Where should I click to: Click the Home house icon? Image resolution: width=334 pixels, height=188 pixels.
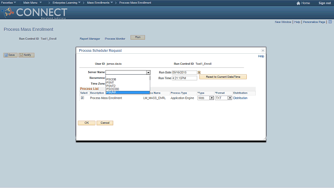tap(298, 3)
